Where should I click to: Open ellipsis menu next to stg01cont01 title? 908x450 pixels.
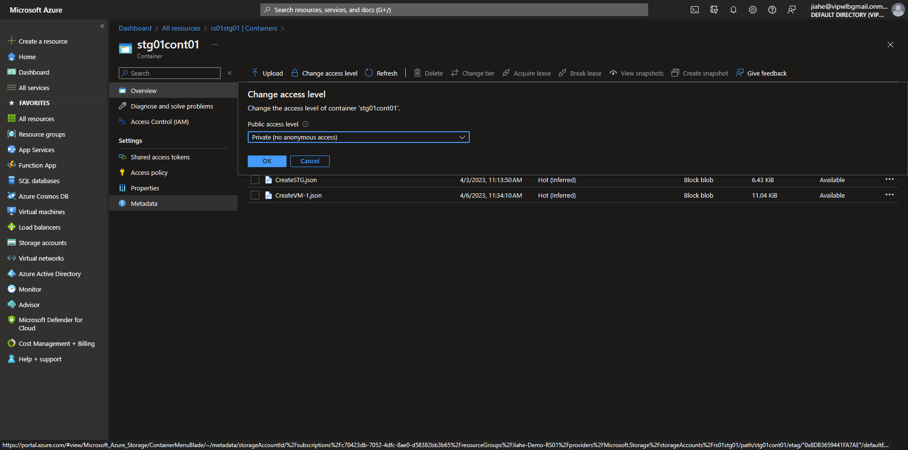tap(215, 45)
